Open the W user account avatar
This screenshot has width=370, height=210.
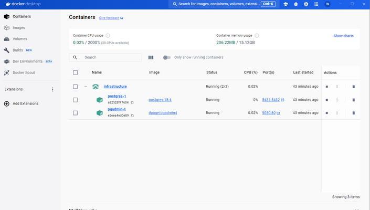(x=327, y=4)
